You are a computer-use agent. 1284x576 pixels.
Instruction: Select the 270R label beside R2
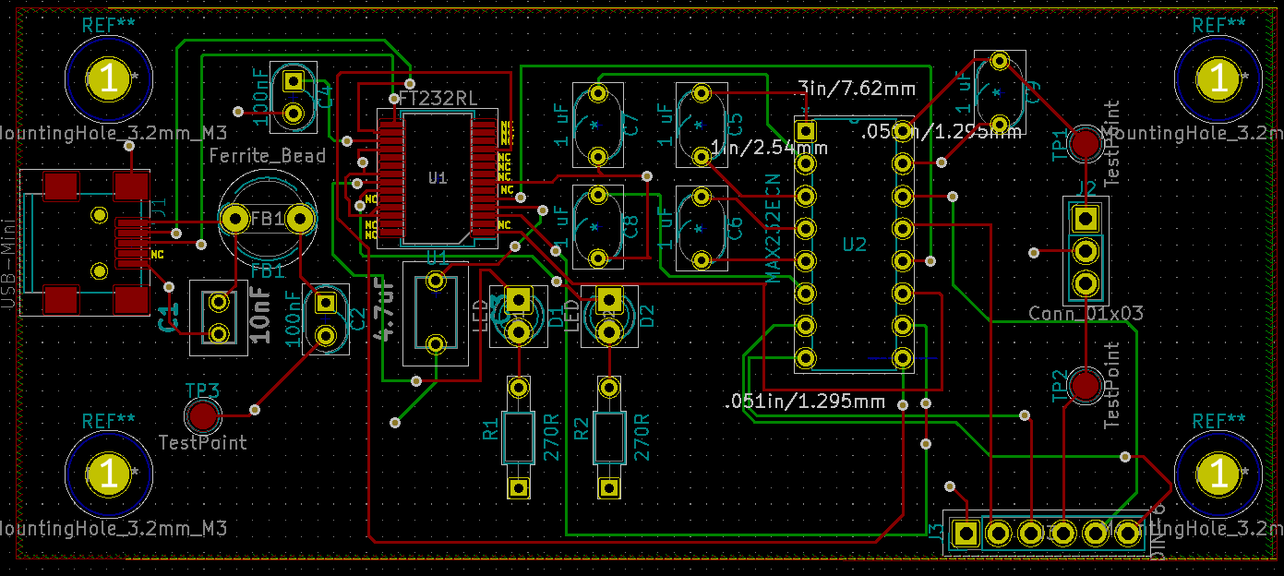point(642,438)
